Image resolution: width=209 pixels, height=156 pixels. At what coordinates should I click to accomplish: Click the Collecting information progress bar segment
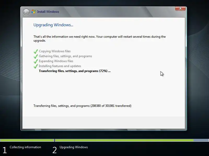(x=27, y=140)
